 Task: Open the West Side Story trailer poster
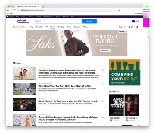(116, 105)
